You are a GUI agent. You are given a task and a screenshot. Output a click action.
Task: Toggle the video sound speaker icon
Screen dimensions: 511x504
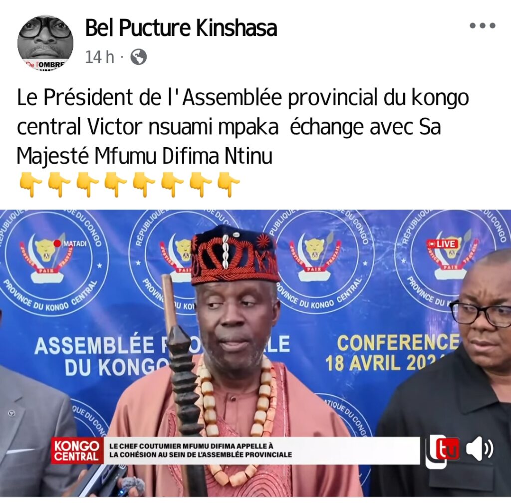[480, 449]
